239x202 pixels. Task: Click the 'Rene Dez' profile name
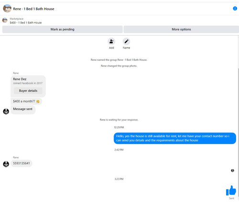pyautogui.click(x=20, y=79)
